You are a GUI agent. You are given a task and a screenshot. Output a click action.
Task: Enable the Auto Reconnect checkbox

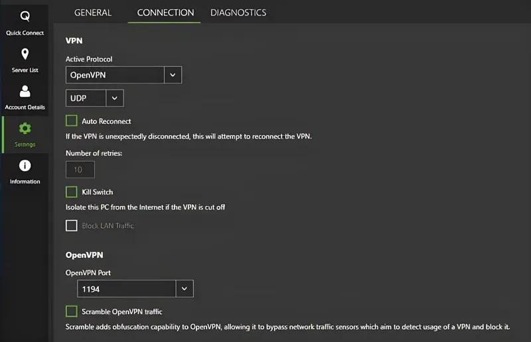(x=72, y=121)
